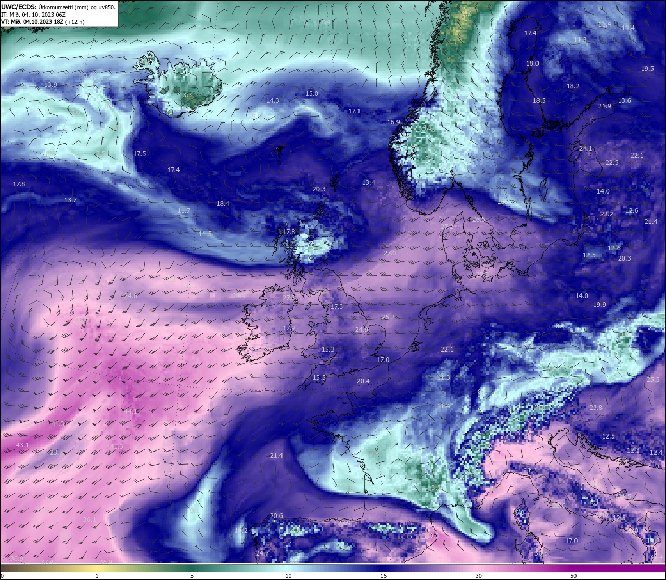Screen dimensions: 666x580
Task: Click the 1 label on the color scale
Action: click(97, 576)
